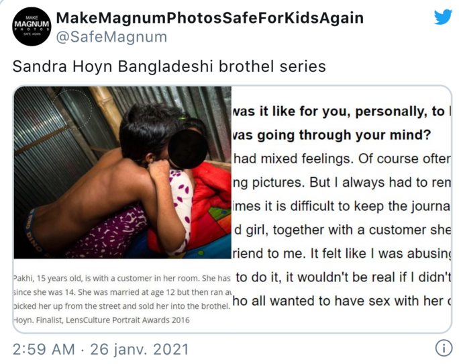Click the 'It felt like I was' line
459x364 pixels.
point(342,253)
